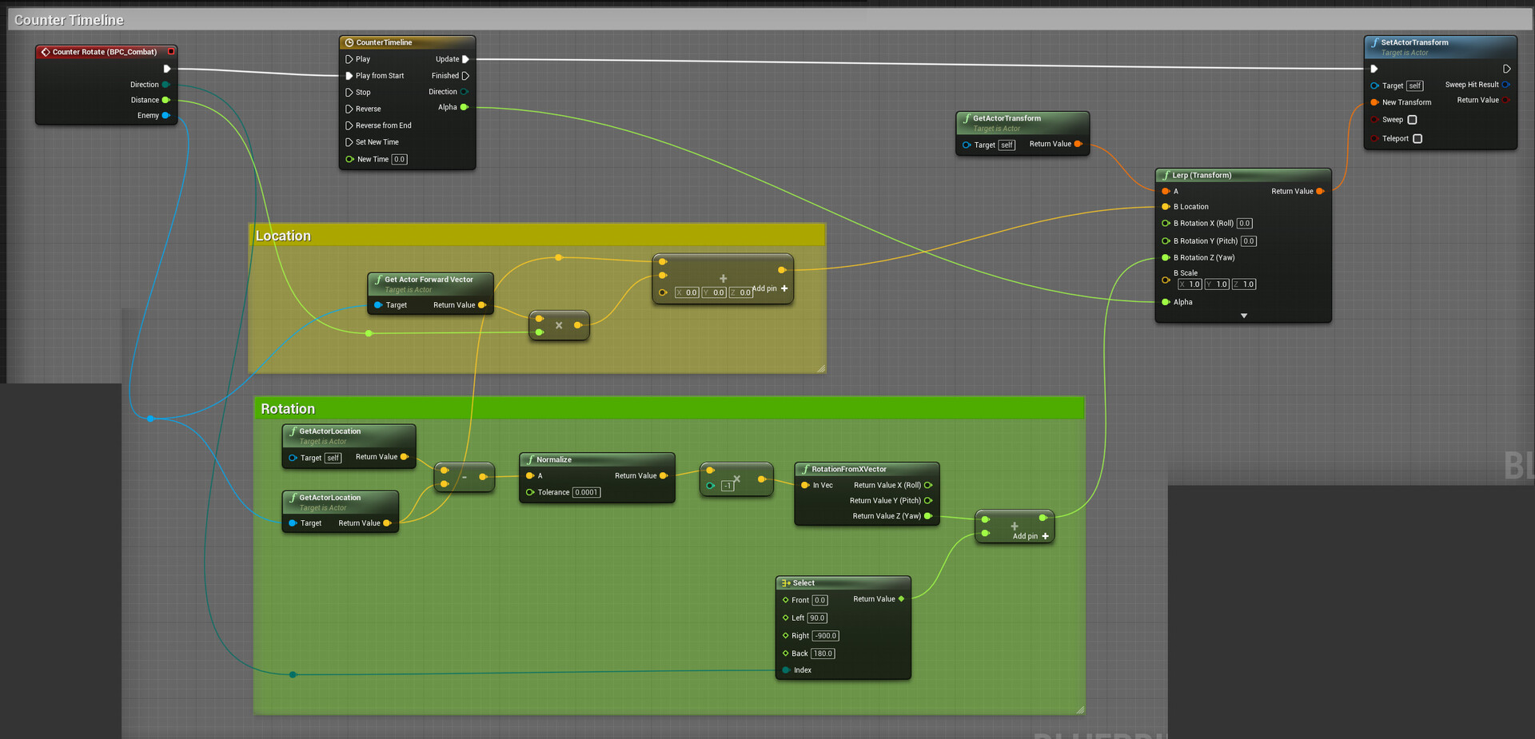The width and height of the screenshot is (1535, 739).
Task: Click the Reverse exec pin on CounterTimeline
Action: click(349, 109)
